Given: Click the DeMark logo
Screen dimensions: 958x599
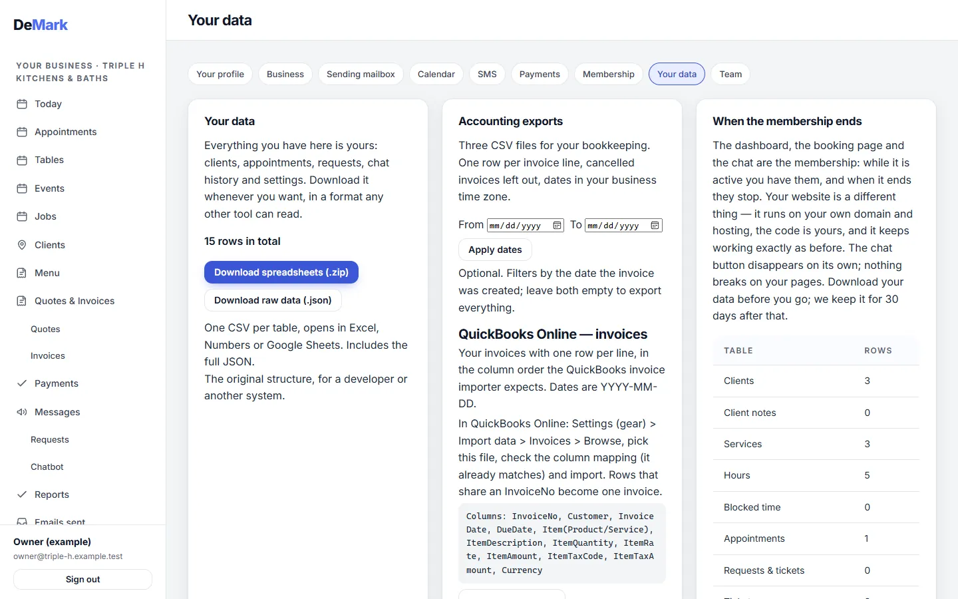Looking at the screenshot, I should pyautogui.click(x=41, y=25).
